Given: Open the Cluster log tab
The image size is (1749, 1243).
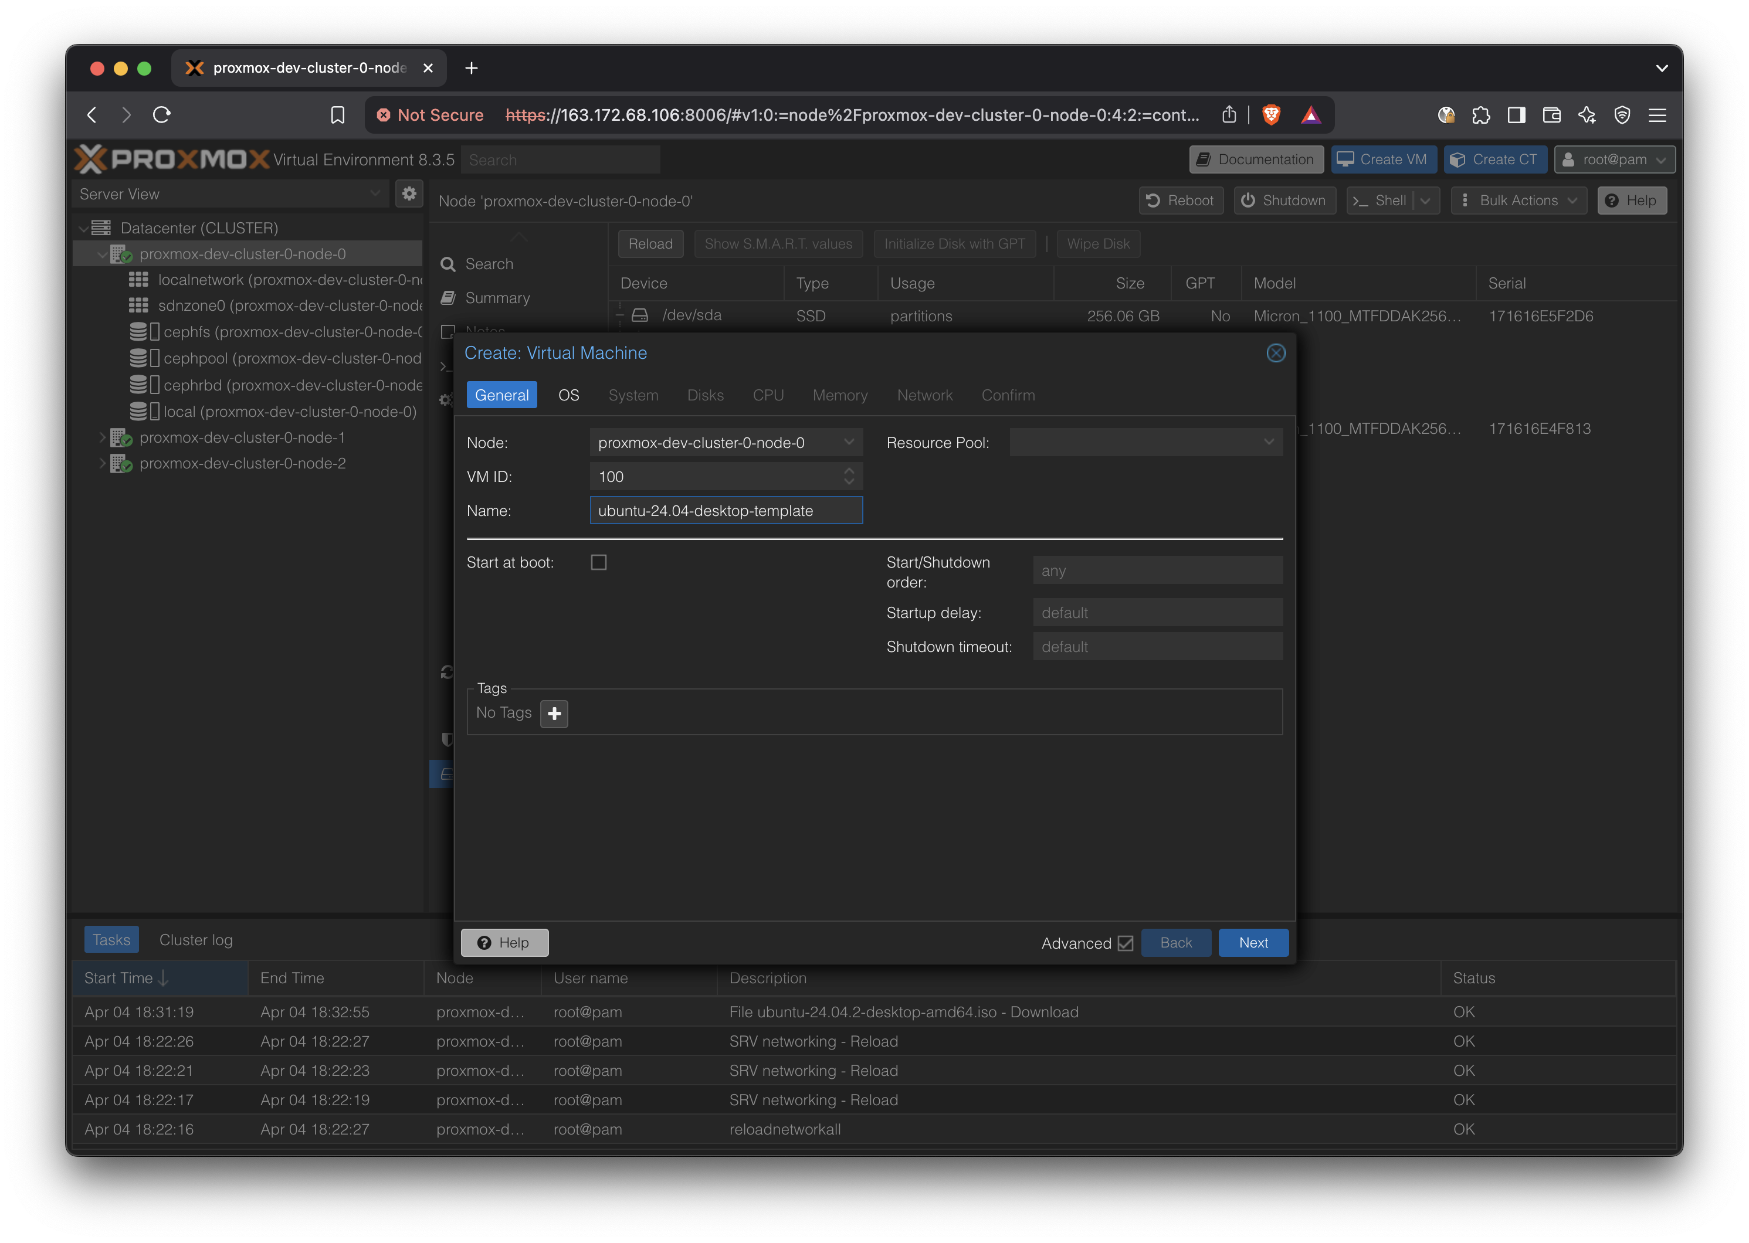Looking at the screenshot, I should pos(195,940).
